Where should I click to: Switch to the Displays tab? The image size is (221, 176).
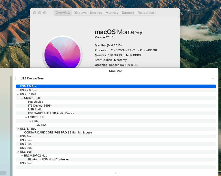click(80, 13)
